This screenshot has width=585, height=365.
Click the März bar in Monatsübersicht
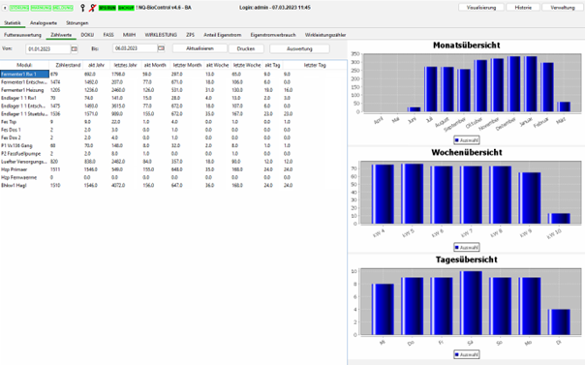coord(564,107)
